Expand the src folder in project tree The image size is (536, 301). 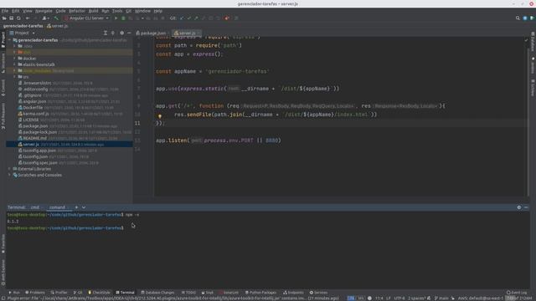point(14,77)
